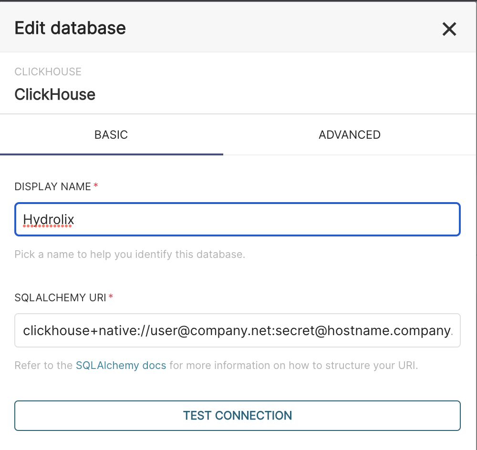Click the red asterisk beside SQLALCHEMY URI
The height and width of the screenshot is (450, 477).
[111, 298]
